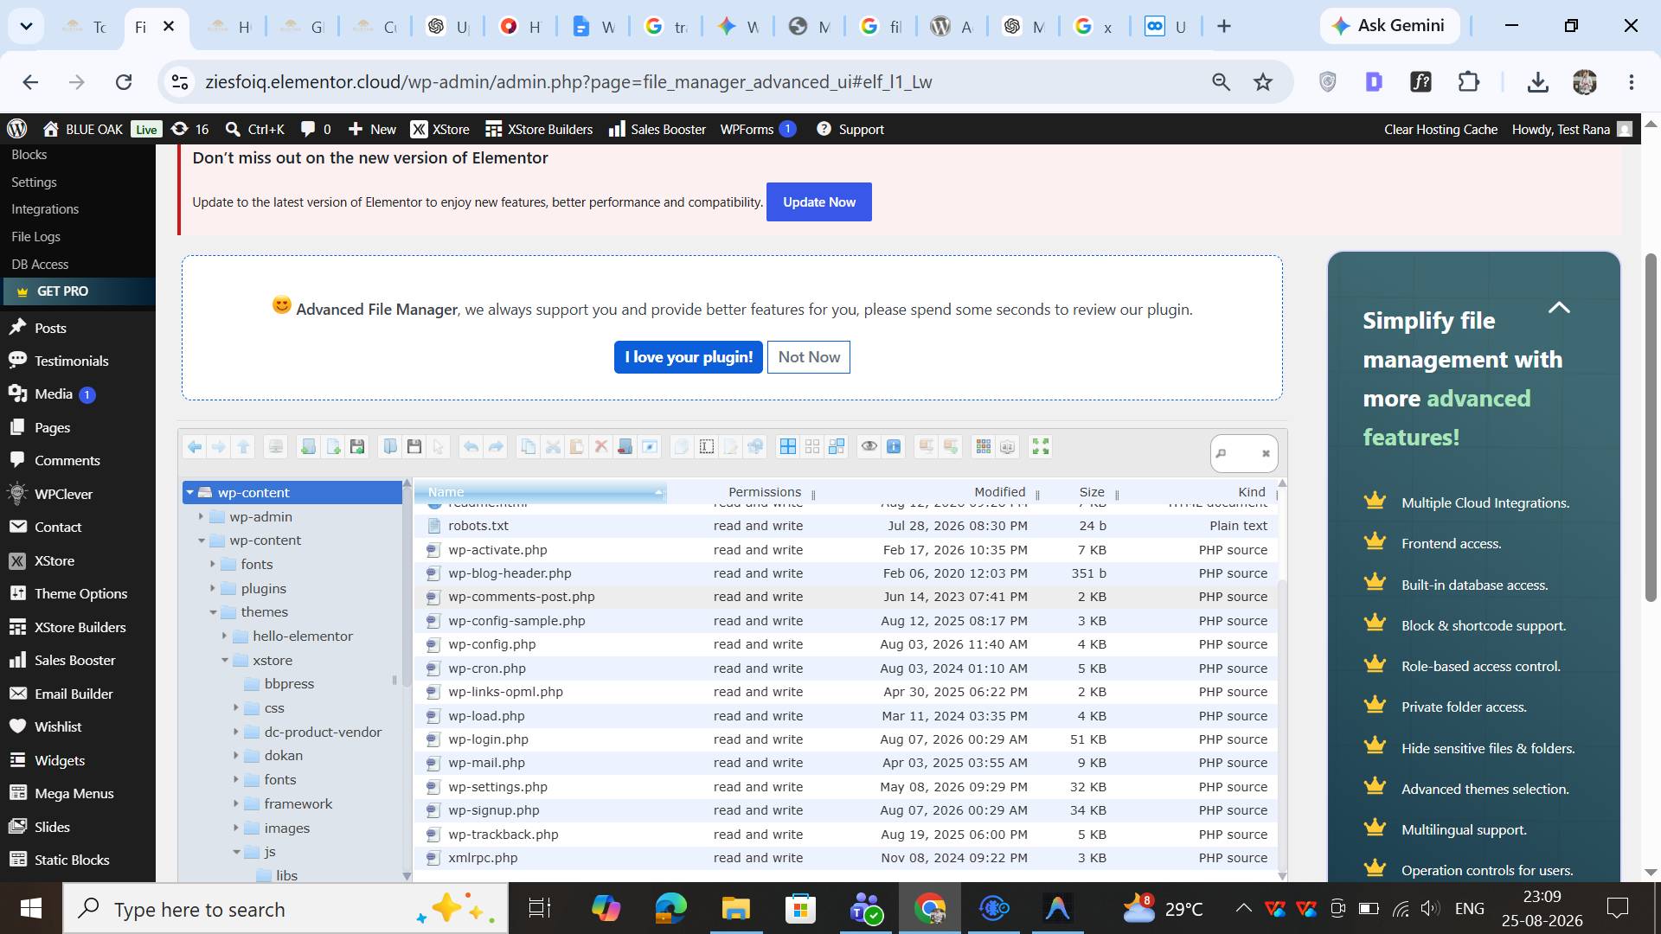This screenshot has width=1661, height=934.
Task: Click the undo arrow in file manager toolbar
Action: (x=471, y=447)
